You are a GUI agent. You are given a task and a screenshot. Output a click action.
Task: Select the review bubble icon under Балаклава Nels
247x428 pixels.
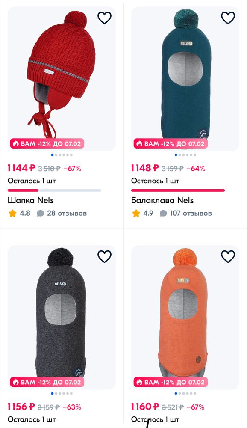click(163, 213)
